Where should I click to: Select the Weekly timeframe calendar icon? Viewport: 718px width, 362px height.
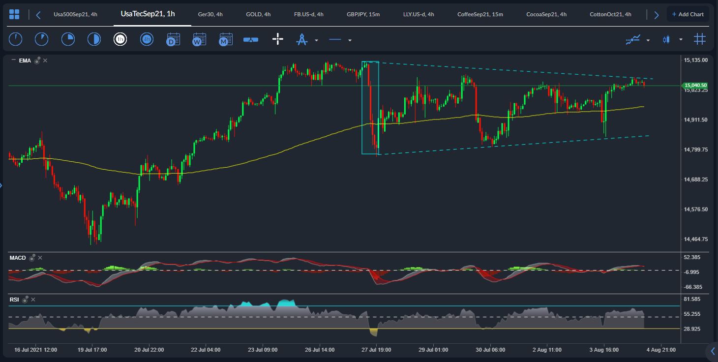point(199,39)
